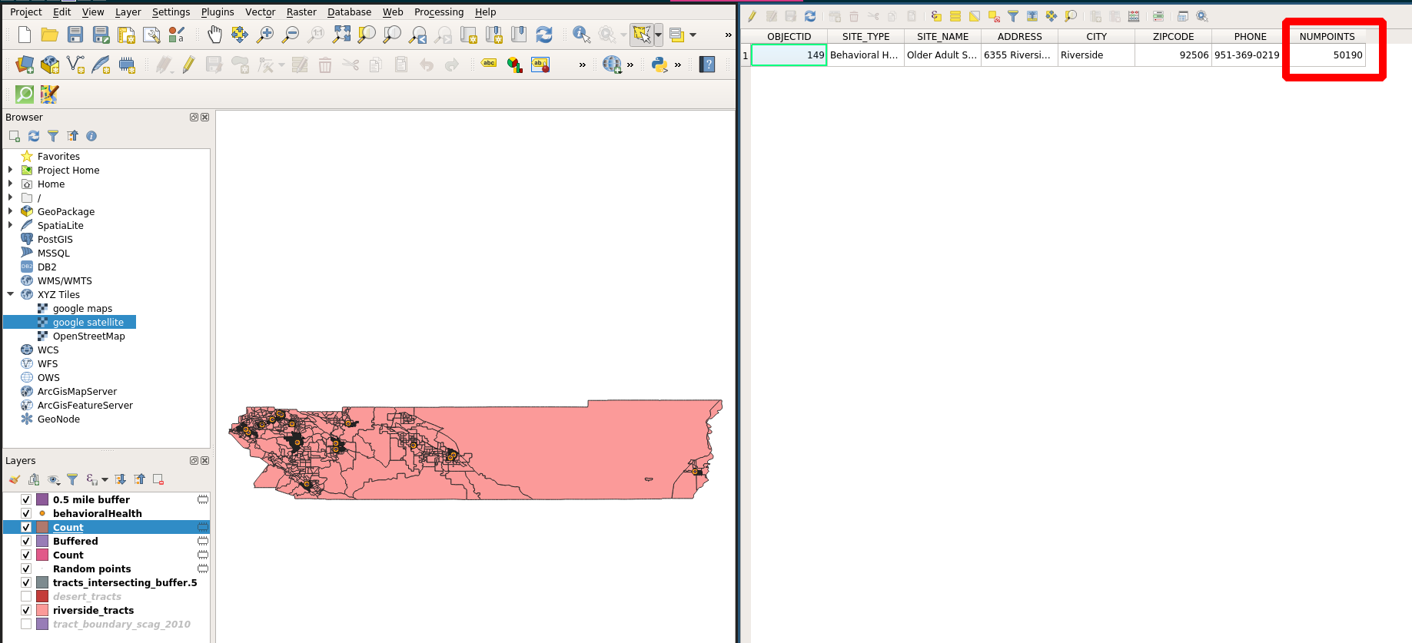This screenshot has width=1412, height=643.
Task: Activate the Identify Features tool
Action: click(x=581, y=35)
